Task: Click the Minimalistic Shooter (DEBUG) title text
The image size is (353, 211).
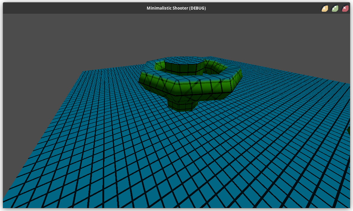Action: (176, 8)
